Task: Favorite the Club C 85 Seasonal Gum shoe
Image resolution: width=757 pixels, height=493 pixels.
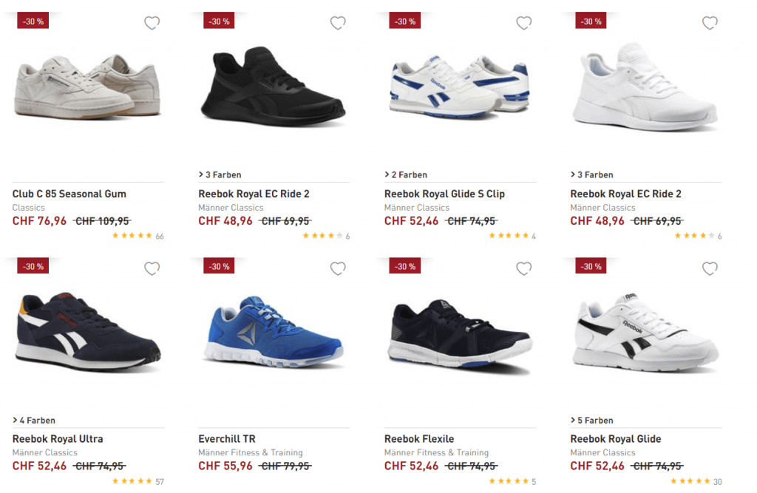Action: [x=152, y=24]
